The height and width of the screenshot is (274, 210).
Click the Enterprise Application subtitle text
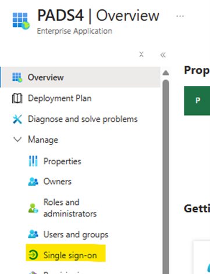[x=74, y=31]
